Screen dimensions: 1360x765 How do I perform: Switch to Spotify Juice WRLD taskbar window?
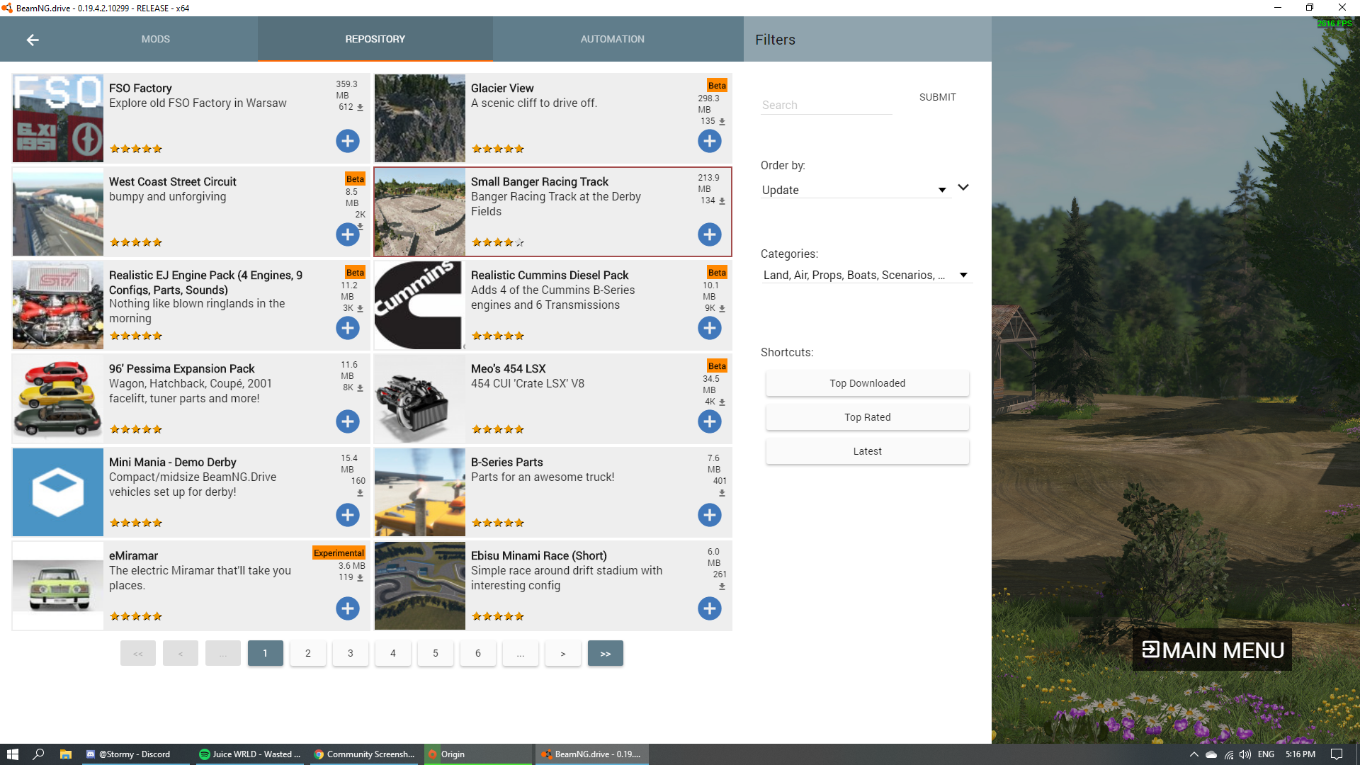251,754
